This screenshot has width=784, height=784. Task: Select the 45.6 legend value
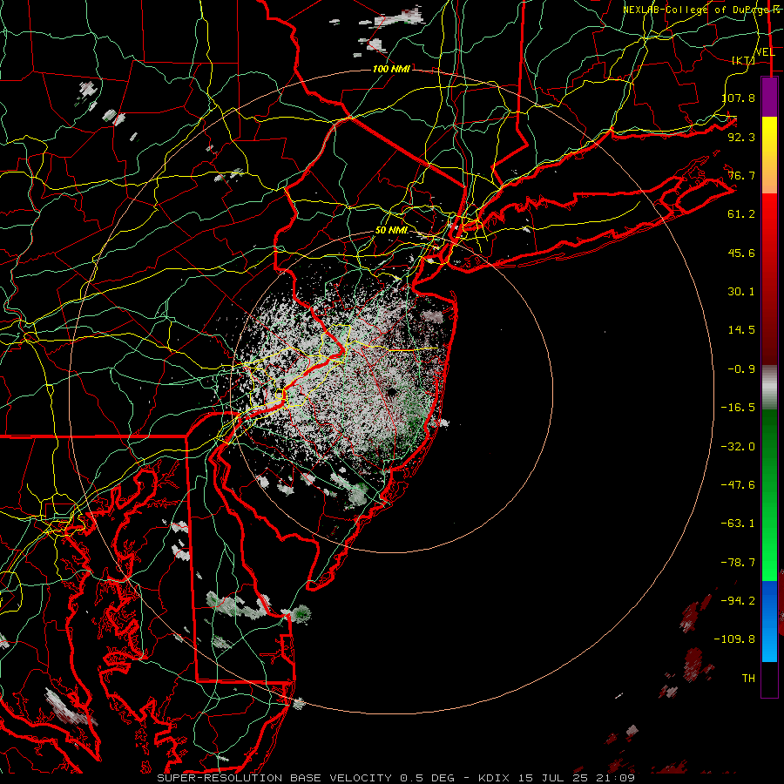coord(741,253)
